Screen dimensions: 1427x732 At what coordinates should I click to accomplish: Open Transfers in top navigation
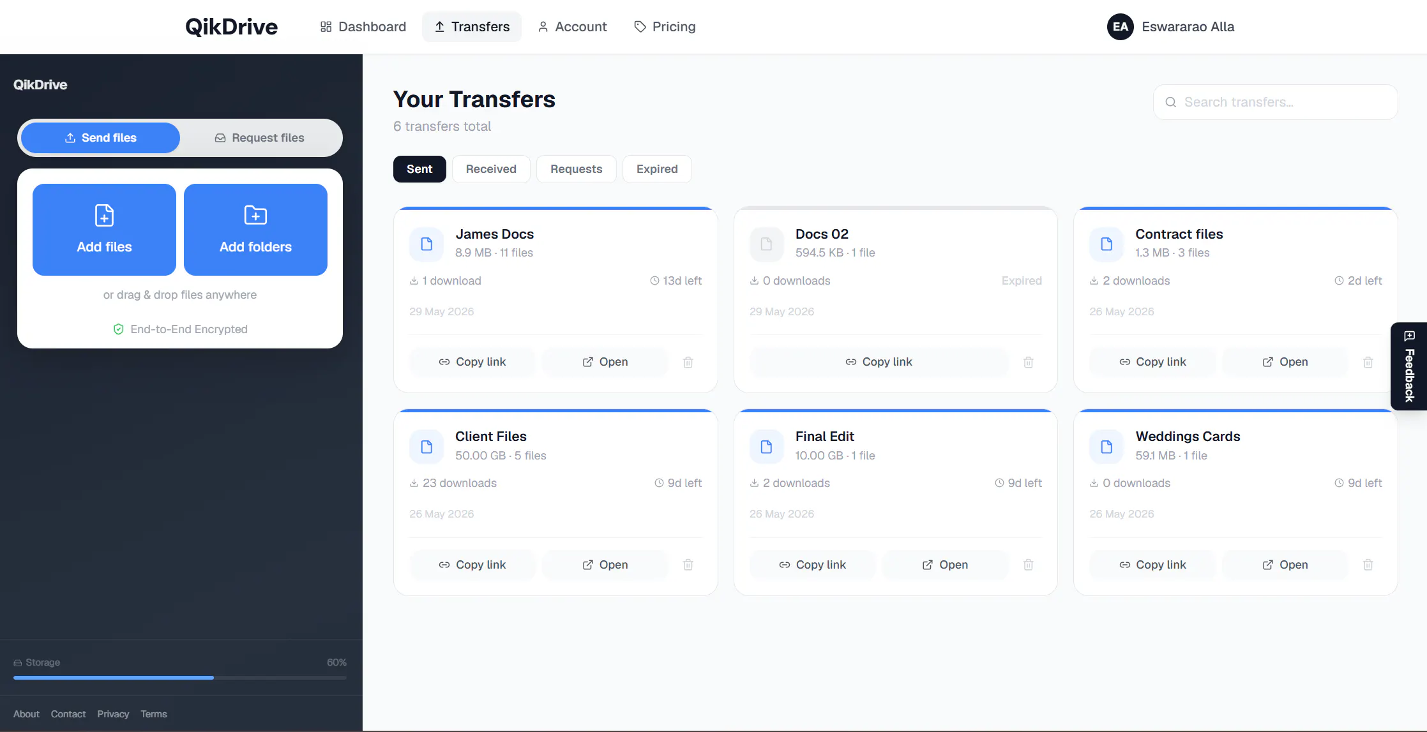[x=472, y=27]
